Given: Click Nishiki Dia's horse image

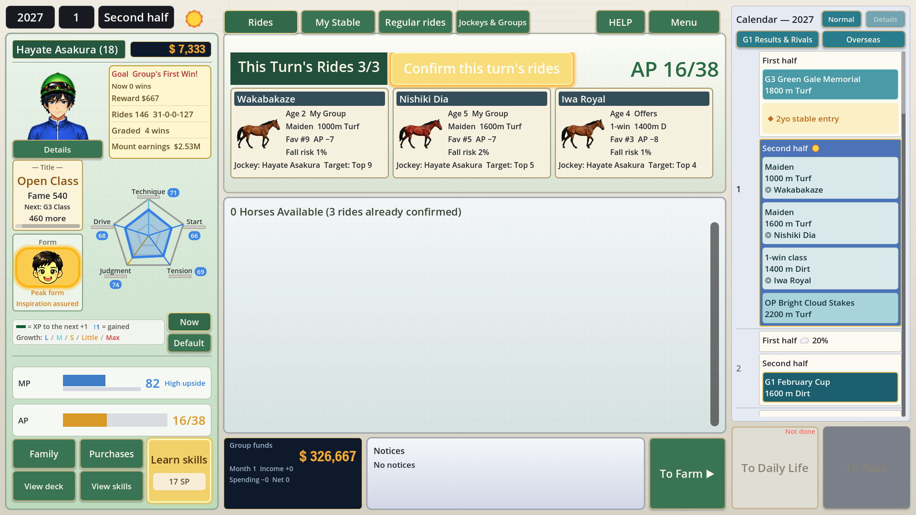Looking at the screenshot, I should click(420, 133).
